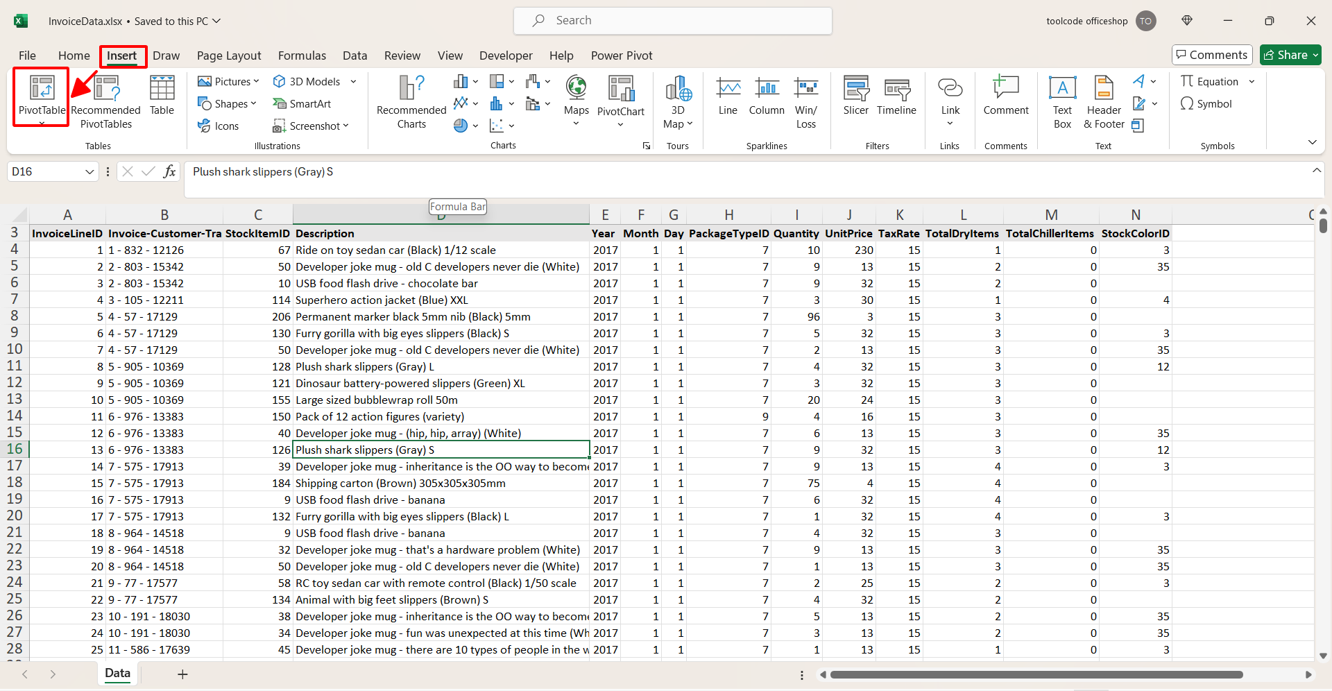Collapse the ribbon with the chevron
The height and width of the screenshot is (691, 1332).
1312,142
